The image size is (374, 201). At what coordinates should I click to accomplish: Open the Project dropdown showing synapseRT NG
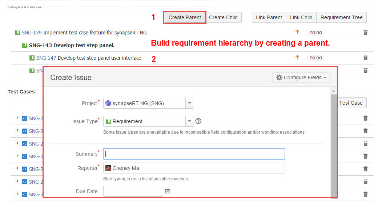tap(148, 103)
